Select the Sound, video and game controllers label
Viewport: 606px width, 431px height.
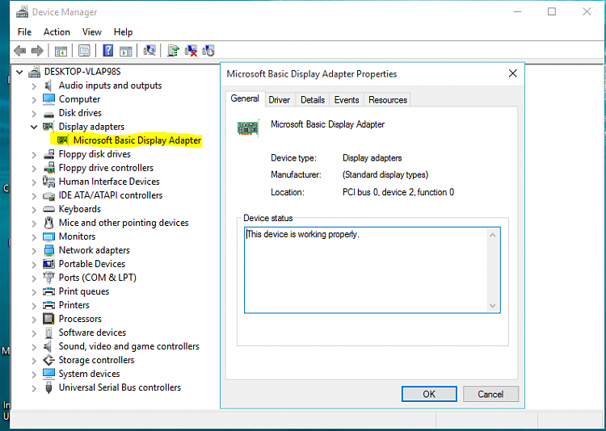click(x=128, y=346)
